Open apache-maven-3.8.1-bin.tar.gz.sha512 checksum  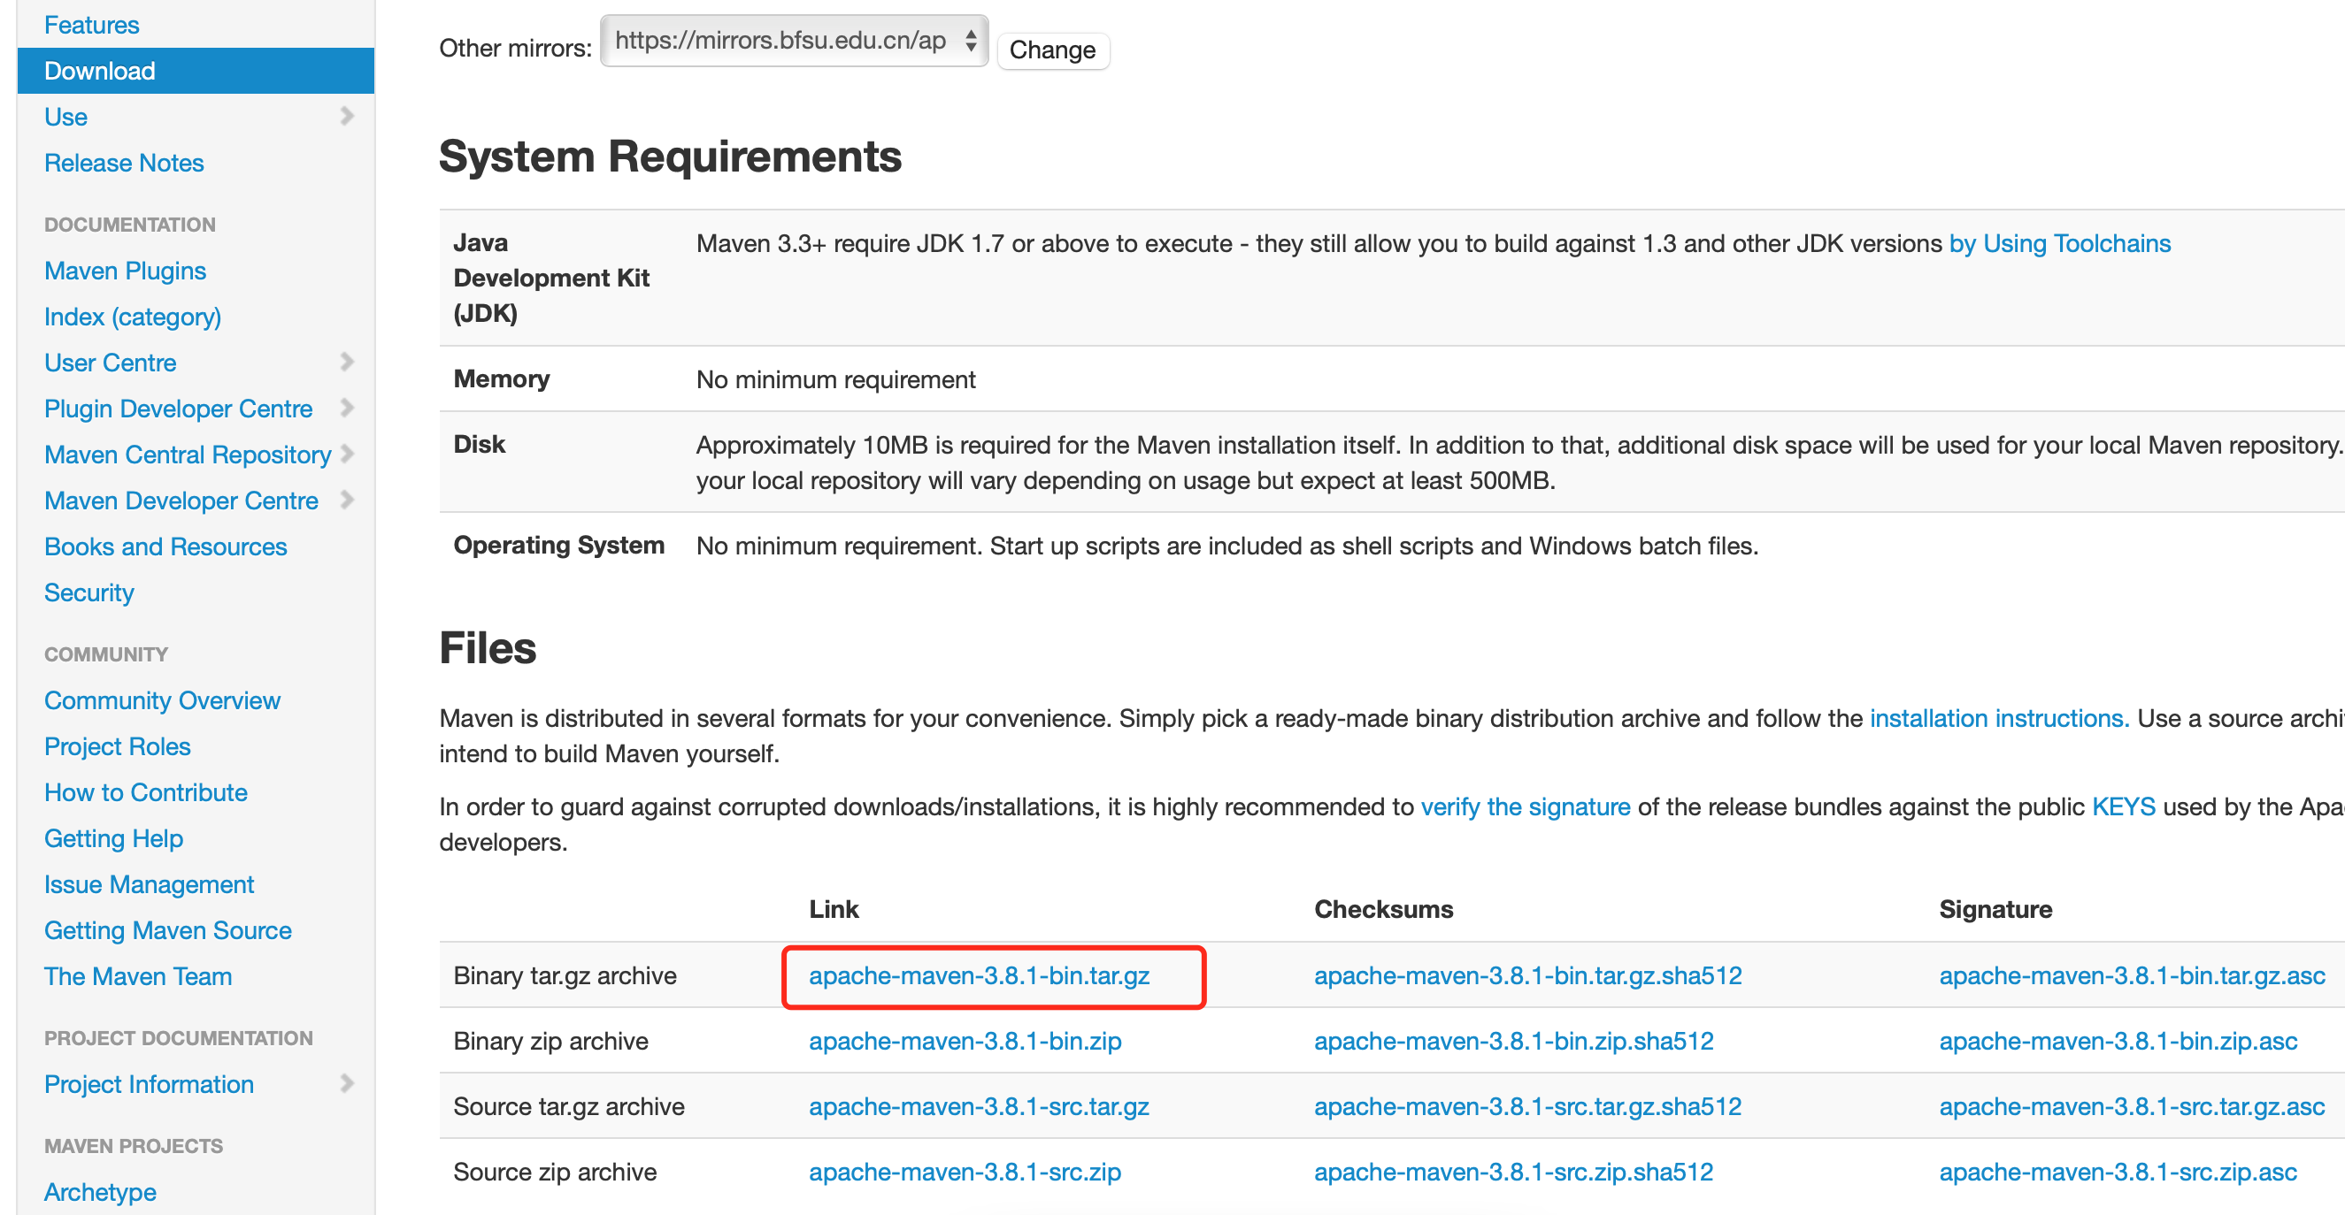[x=1527, y=976]
